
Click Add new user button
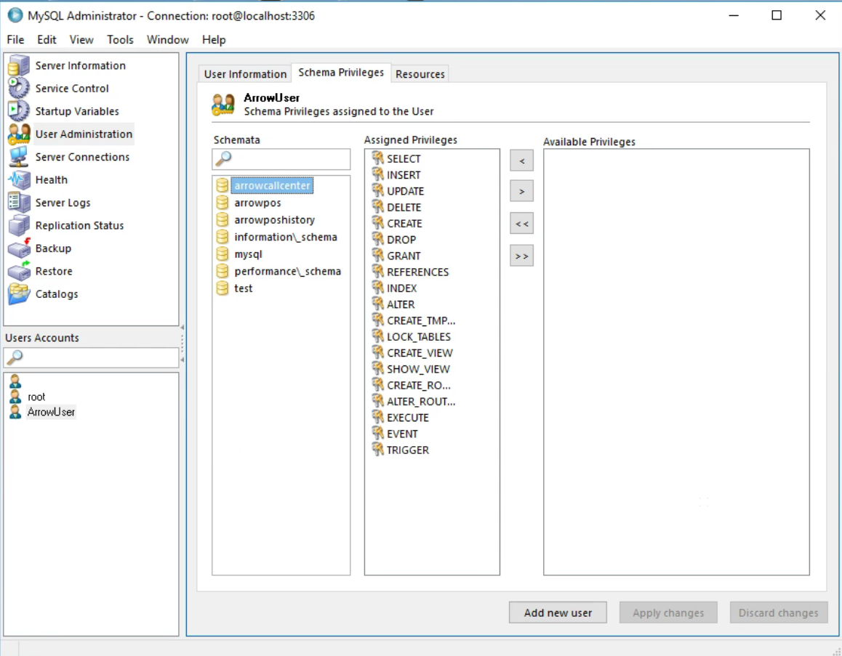558,612
